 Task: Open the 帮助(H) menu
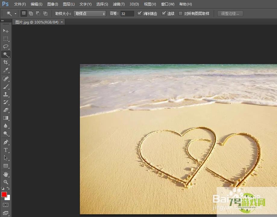coord(185,4)
